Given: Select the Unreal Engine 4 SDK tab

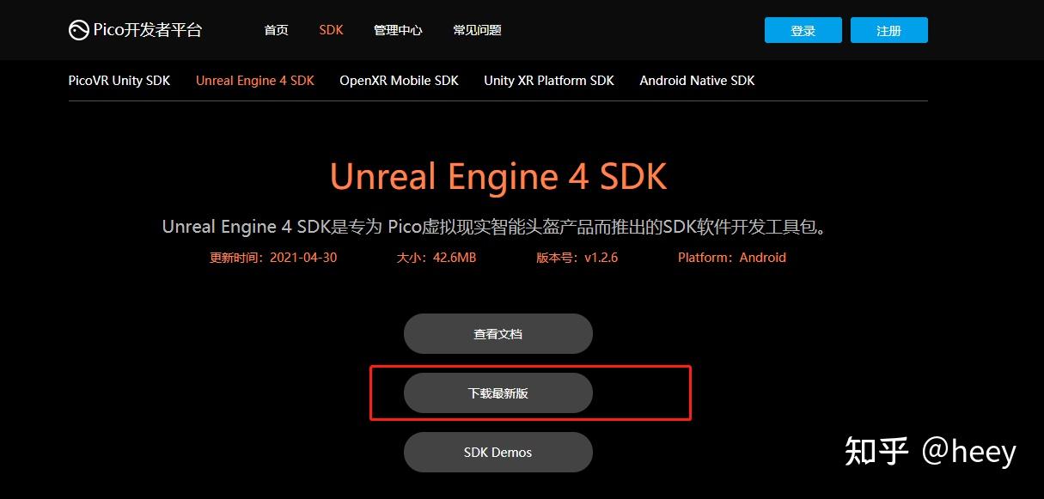Looking at the screenshot, I should pos(255,81).
